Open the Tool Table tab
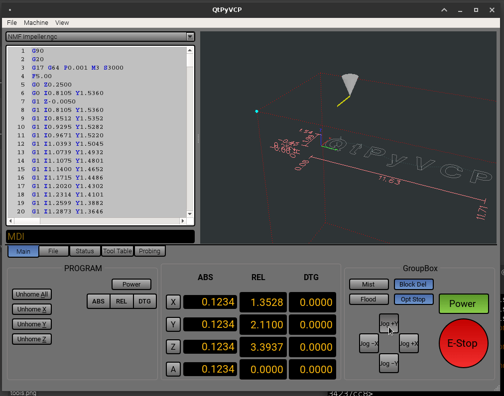Screen dimensions: 504x396 118,251
